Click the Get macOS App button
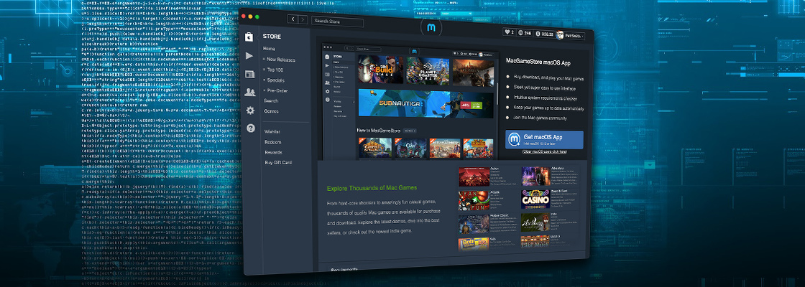 coord(544,139)
